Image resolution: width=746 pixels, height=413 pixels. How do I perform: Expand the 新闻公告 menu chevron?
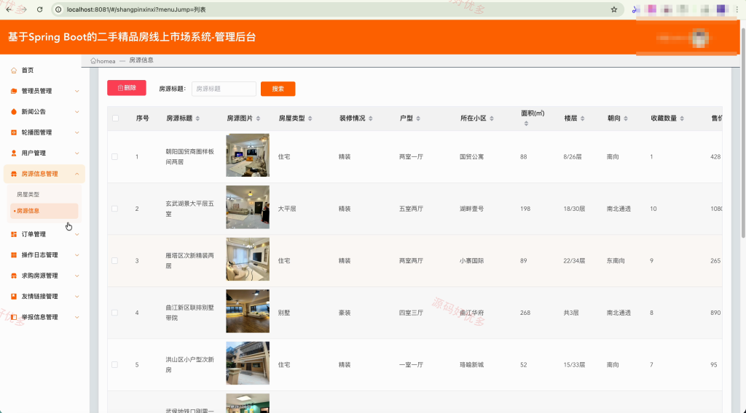[x=76, y=111]
